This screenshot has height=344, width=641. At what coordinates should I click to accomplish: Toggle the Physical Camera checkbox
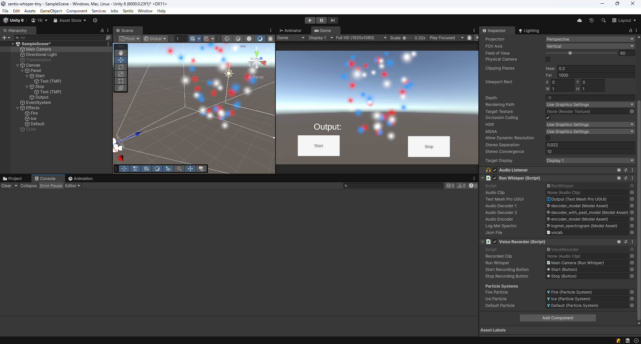coord(548,59)
